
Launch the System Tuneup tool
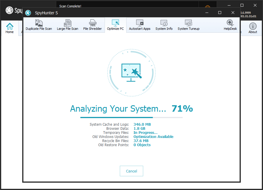click(188, 25)
